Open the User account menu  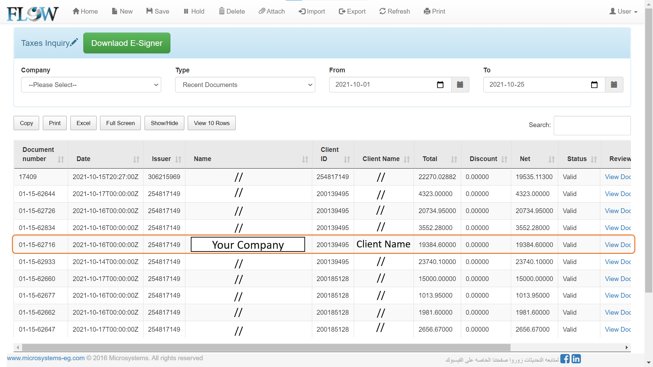(623, 11)
